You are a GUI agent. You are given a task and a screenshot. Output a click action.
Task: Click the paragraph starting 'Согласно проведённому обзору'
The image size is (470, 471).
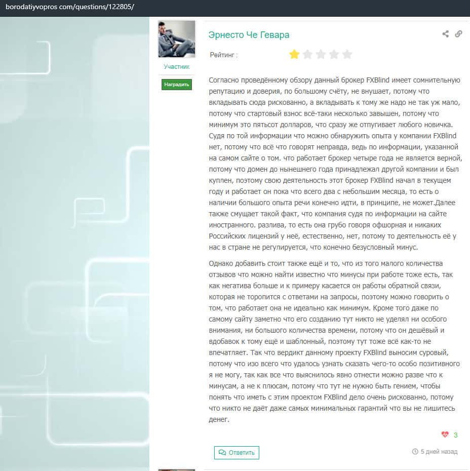(335, 164)
